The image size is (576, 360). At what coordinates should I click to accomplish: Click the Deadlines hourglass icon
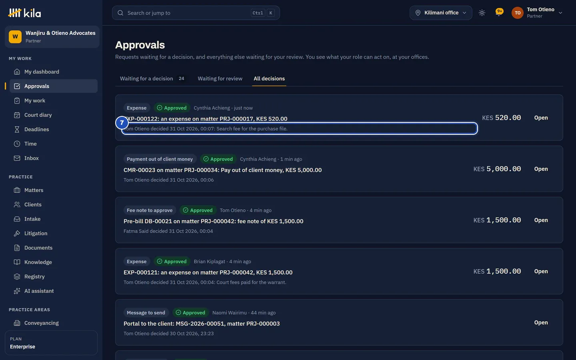(17, 129)
